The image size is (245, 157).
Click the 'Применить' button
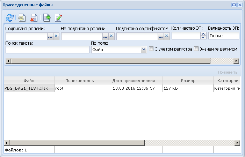coord(228,72)
